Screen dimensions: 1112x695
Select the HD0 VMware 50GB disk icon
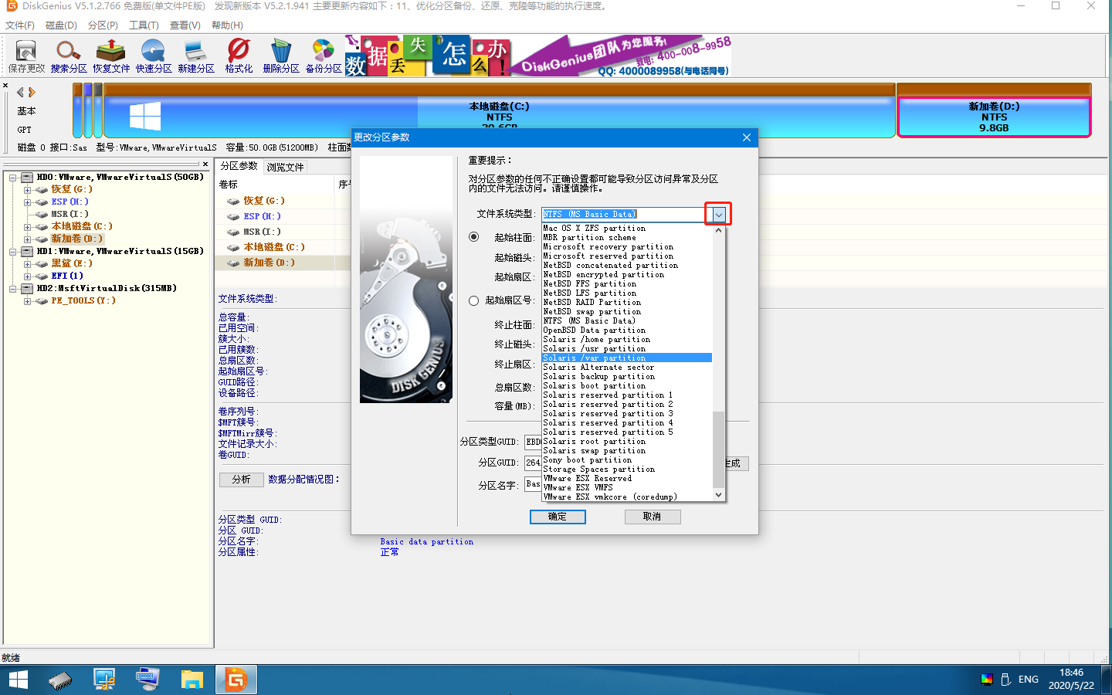[27, 177]
